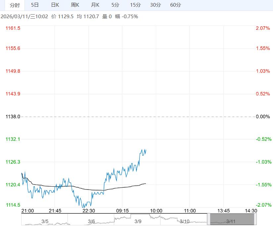The width and height of the screenshot is (273, 226).
Task: Choose the 30分 interval tab
Action: [156, 5]
